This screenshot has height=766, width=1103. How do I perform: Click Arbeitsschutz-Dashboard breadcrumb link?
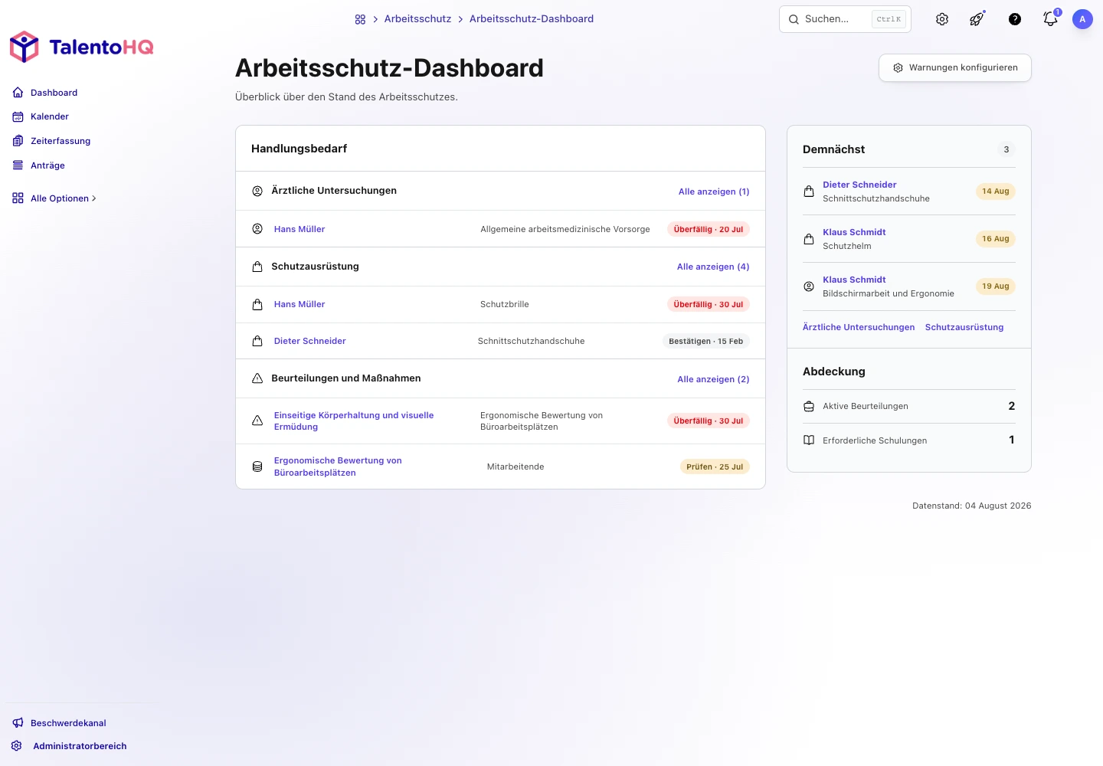click(x=532, y=19)
